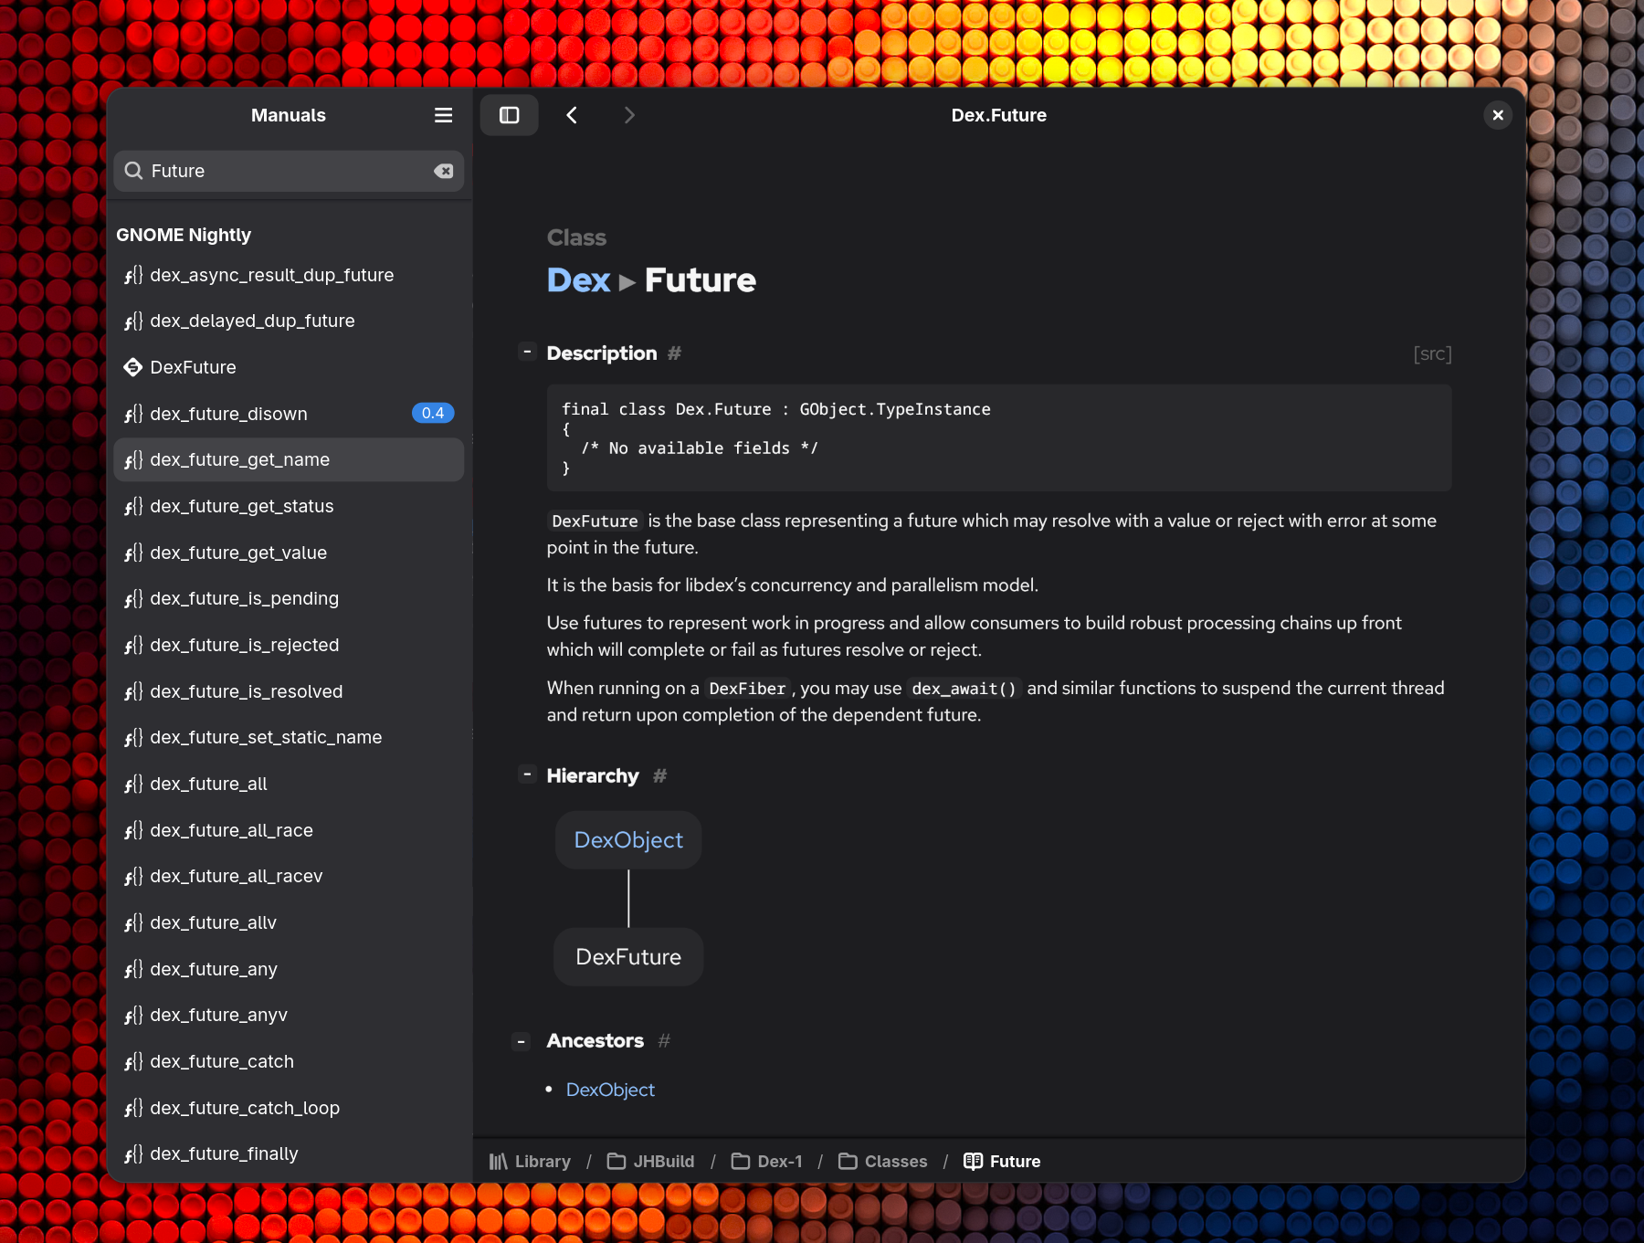1644x1243 pixels.
Task: Click the search magnifier icon
Action: 133,171
